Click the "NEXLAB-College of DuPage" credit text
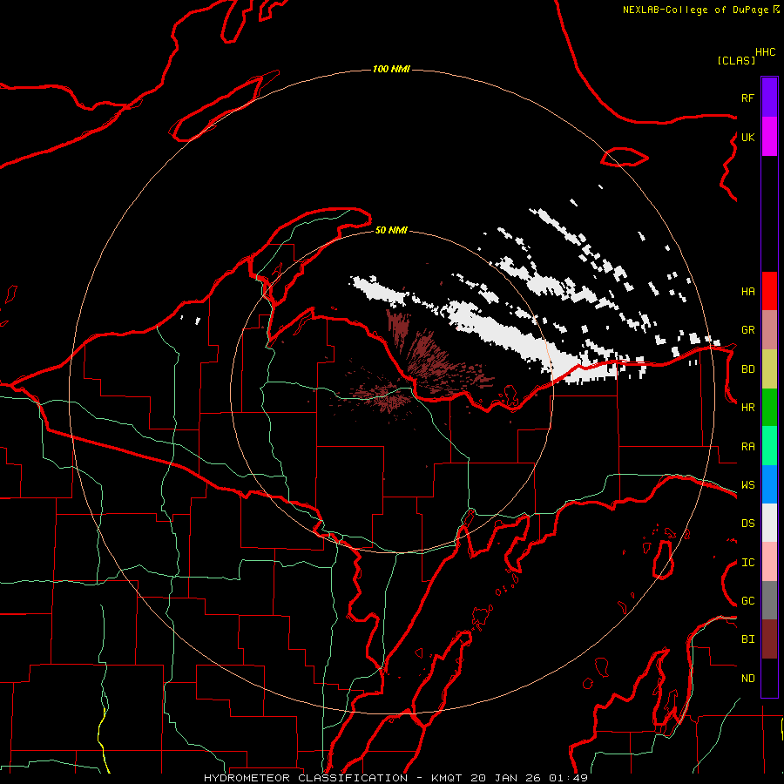This screenshot has height=784, width=784. pyautogui.click(x=695, y=10)
